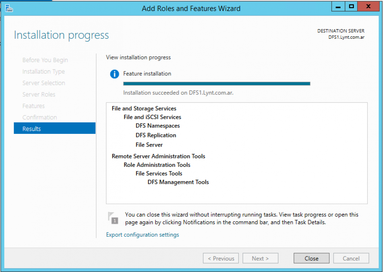This screenshot has height=272, width=383.
Task: Select DFS Management Tools entry
Action: pyautogui.click(x=178, y=182)
